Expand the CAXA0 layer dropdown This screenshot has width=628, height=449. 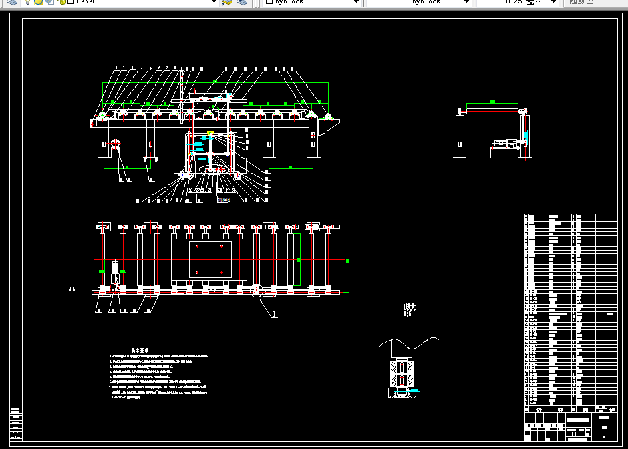(x=214, y=1)
